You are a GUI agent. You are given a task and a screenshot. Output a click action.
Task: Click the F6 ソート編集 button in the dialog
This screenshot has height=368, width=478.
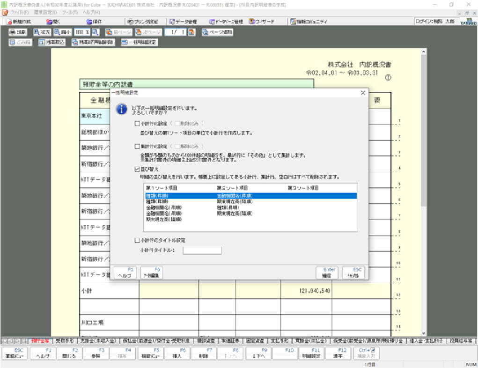[151, 272]
